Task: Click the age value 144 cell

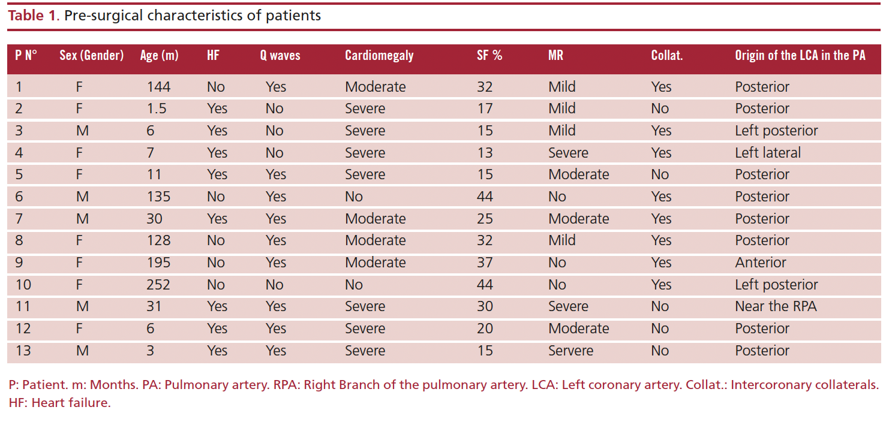Action: coord(159,87)
